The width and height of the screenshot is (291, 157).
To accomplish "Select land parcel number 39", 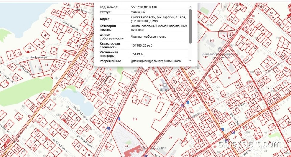I will (170, 137).
